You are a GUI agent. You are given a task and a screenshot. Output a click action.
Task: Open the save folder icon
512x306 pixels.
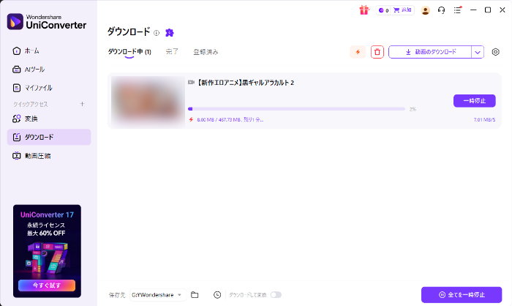195,295
